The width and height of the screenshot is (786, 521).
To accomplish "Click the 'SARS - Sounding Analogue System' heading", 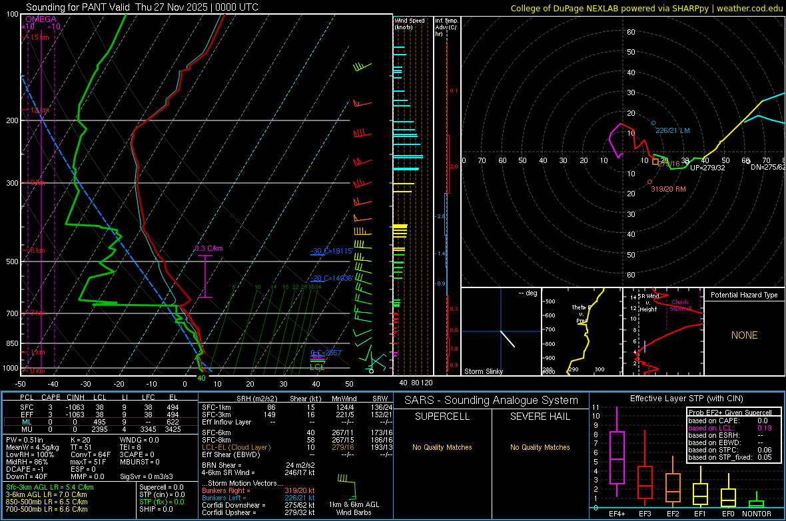I will click(x=492, y=401).
